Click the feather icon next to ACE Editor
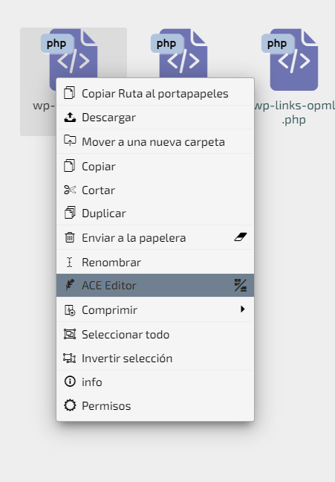This screenshot has height=482, width=335. tap(70, 285)
